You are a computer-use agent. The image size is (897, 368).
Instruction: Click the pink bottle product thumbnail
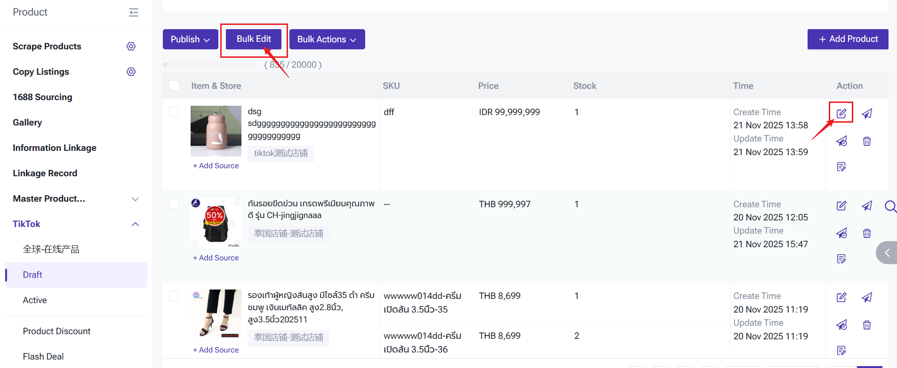pyautogui.click(x=216, y=131)
